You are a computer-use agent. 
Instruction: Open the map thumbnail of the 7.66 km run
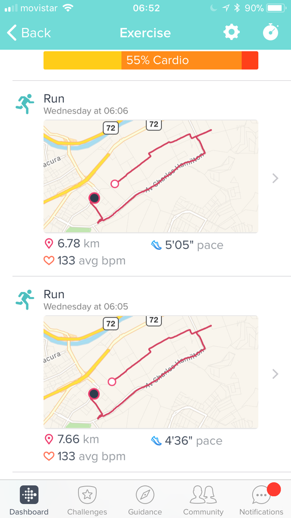pyautogui.click(x=151, y=372)
